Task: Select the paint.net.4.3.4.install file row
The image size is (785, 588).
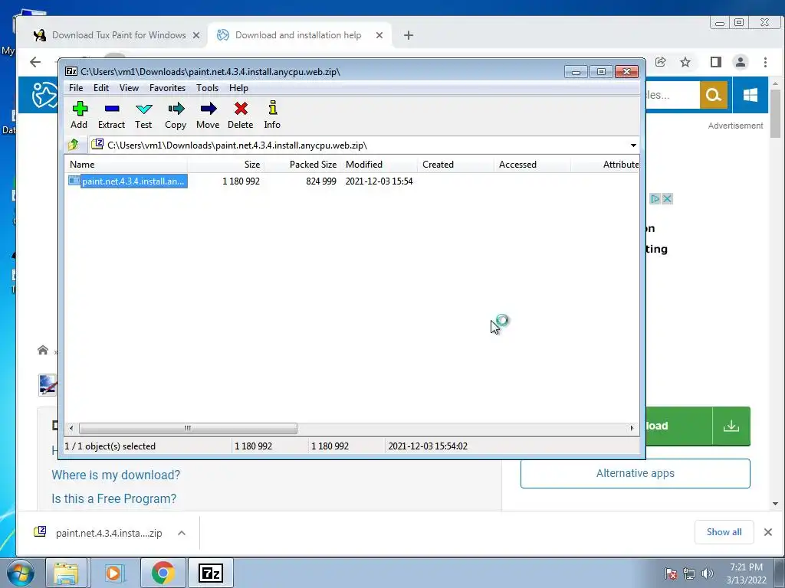Action: (128, 181)
